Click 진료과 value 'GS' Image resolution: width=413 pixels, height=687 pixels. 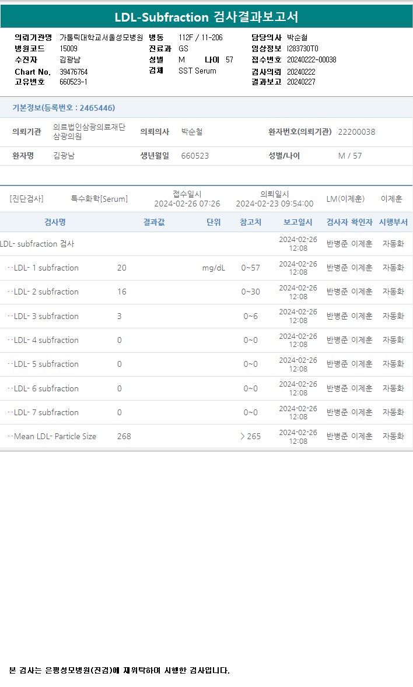[x=183, y=48]
